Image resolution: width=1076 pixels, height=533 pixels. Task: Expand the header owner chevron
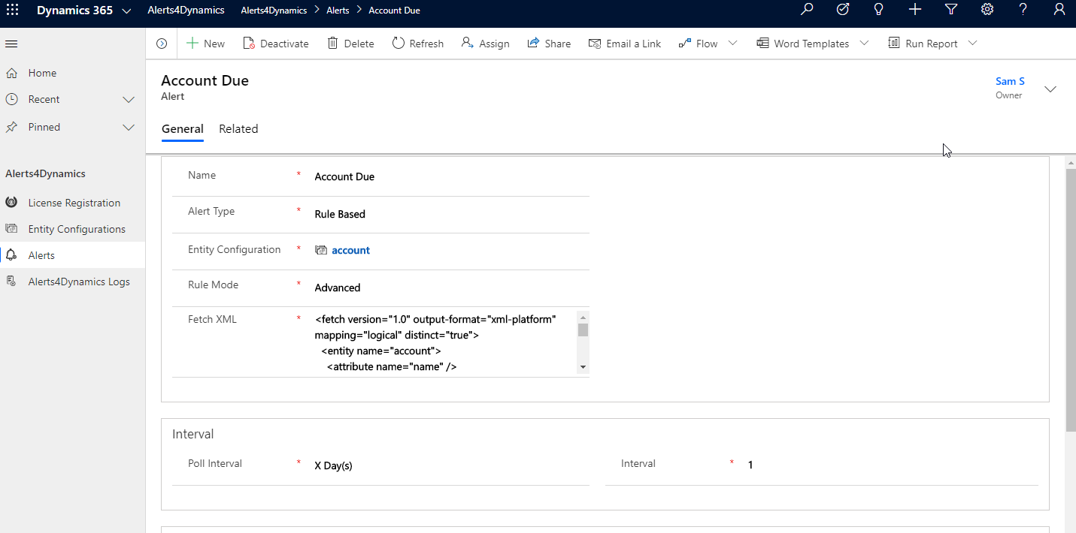pos(1050,89)
